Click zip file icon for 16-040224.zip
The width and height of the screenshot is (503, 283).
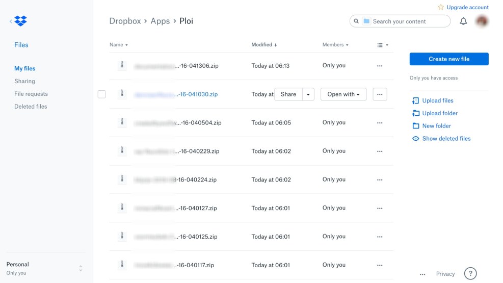tap(122, 179)
